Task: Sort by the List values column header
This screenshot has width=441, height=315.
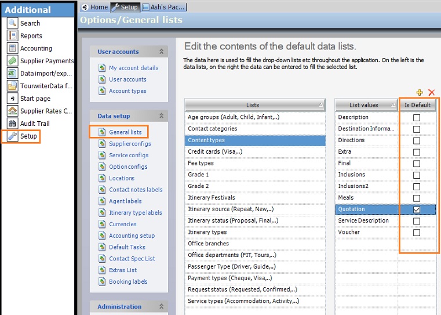Action: coord(364,105)
